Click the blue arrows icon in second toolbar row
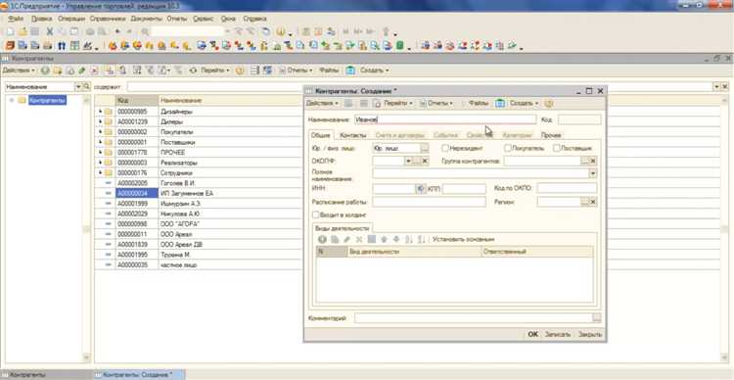 [62, 46]
